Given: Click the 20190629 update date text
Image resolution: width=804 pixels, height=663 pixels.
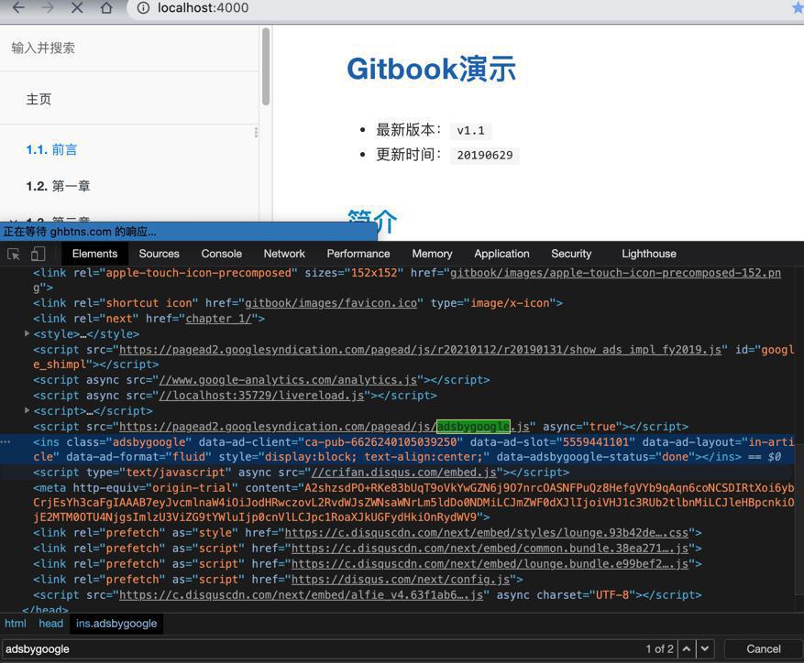Looking at the screenshot, I should pos(485,156).
